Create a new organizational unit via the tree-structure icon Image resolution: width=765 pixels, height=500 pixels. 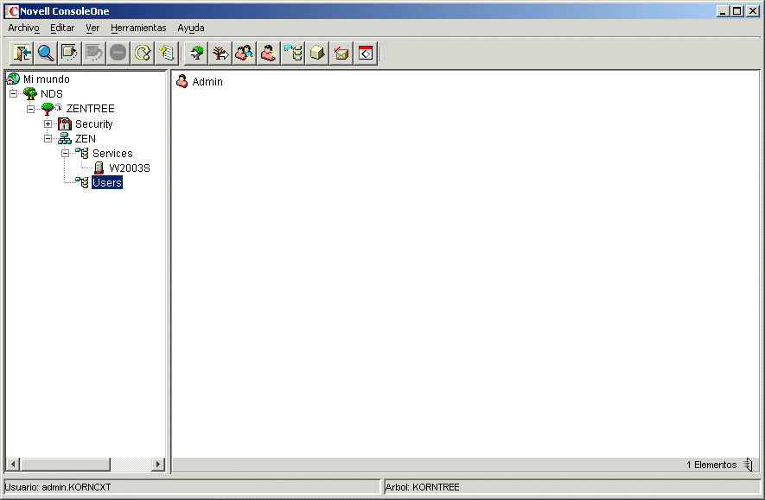coord(293,53)
